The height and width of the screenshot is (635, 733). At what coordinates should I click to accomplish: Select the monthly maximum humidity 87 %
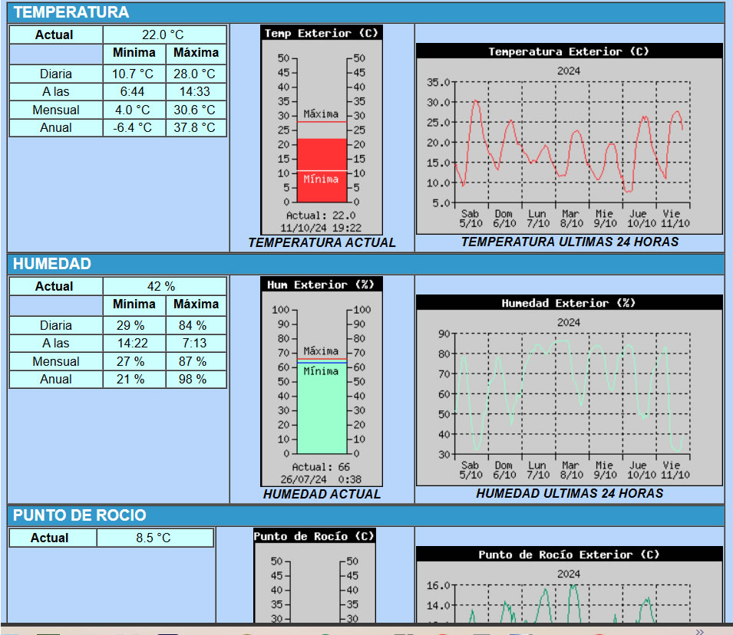coord(193,361)
